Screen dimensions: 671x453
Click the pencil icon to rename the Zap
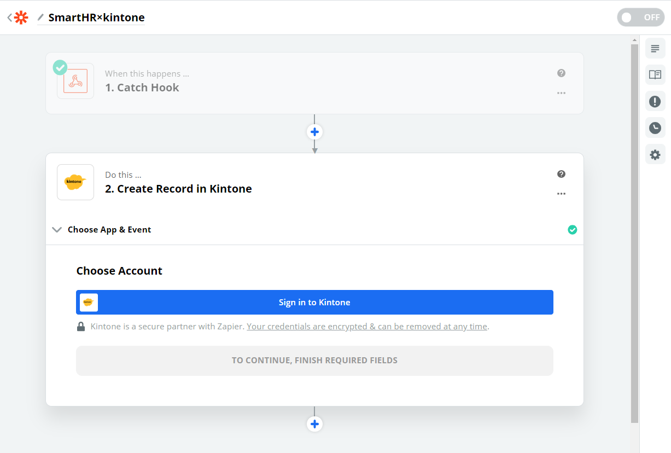coord(40,18)
